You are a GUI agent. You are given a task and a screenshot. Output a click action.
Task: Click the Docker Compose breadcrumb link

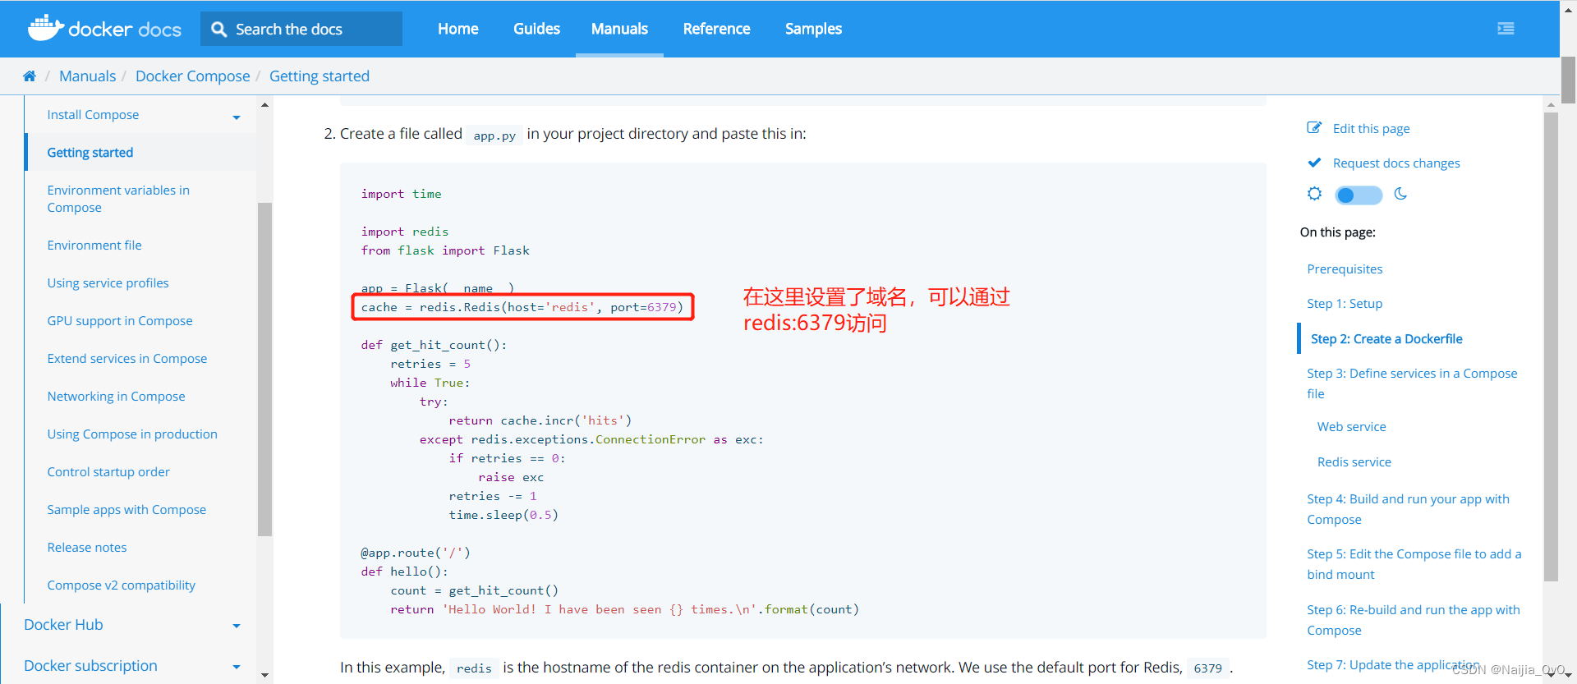[x=192, y=76]
